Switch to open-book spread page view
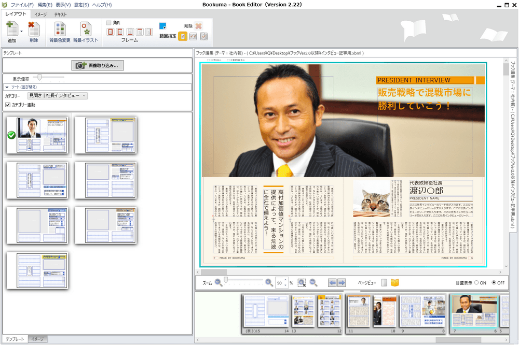The image size is (519, 345). pos(395,283)
